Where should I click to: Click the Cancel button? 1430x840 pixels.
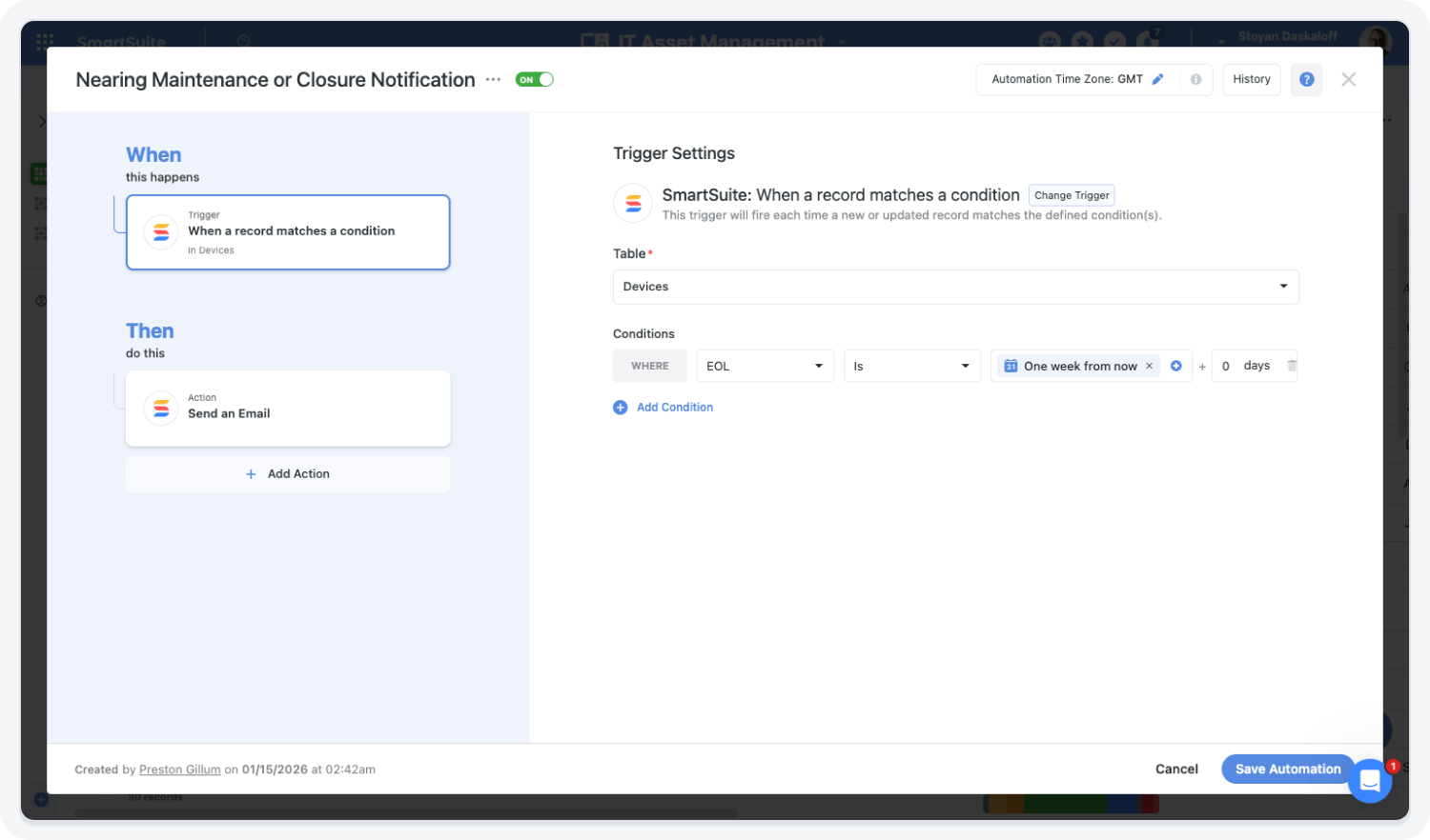(1176, 769)
